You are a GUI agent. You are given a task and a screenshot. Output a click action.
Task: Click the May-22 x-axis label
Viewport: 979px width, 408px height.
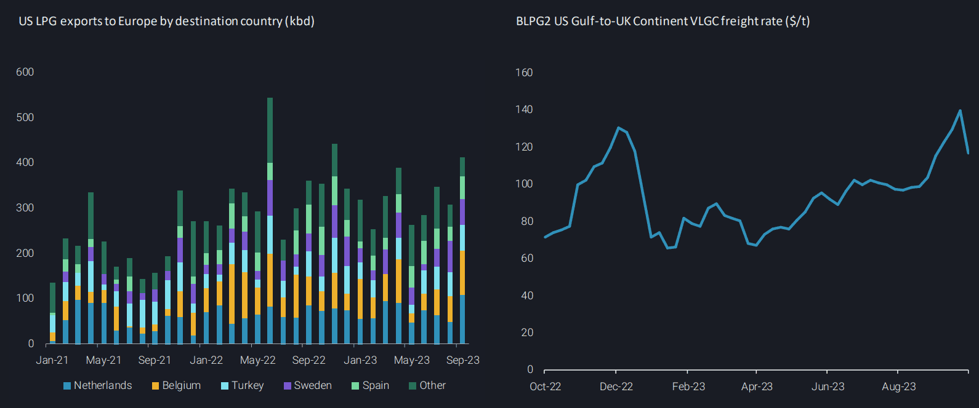pos(258,360)
